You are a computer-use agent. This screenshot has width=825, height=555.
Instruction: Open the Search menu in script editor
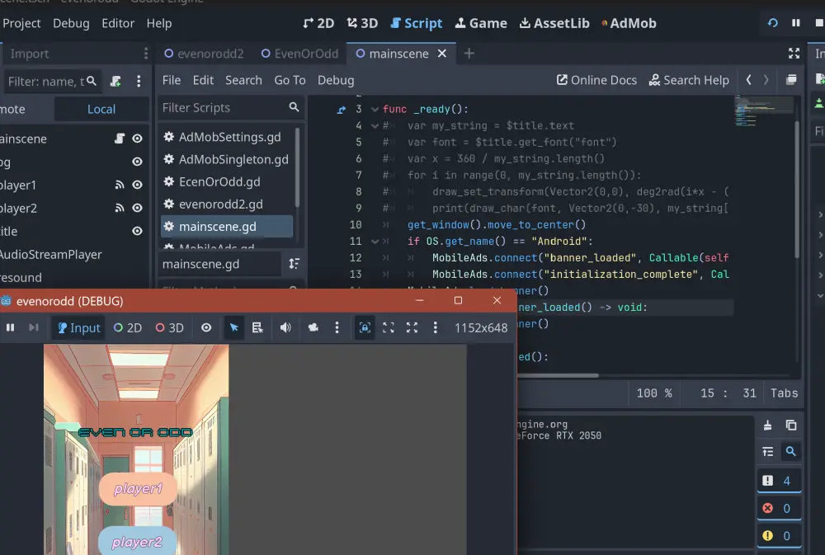click(x=243, y=80)
